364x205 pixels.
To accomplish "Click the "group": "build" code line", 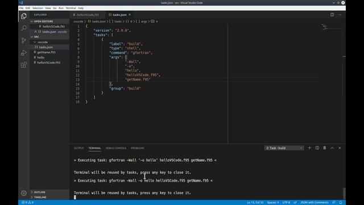I will click(125, 88).
